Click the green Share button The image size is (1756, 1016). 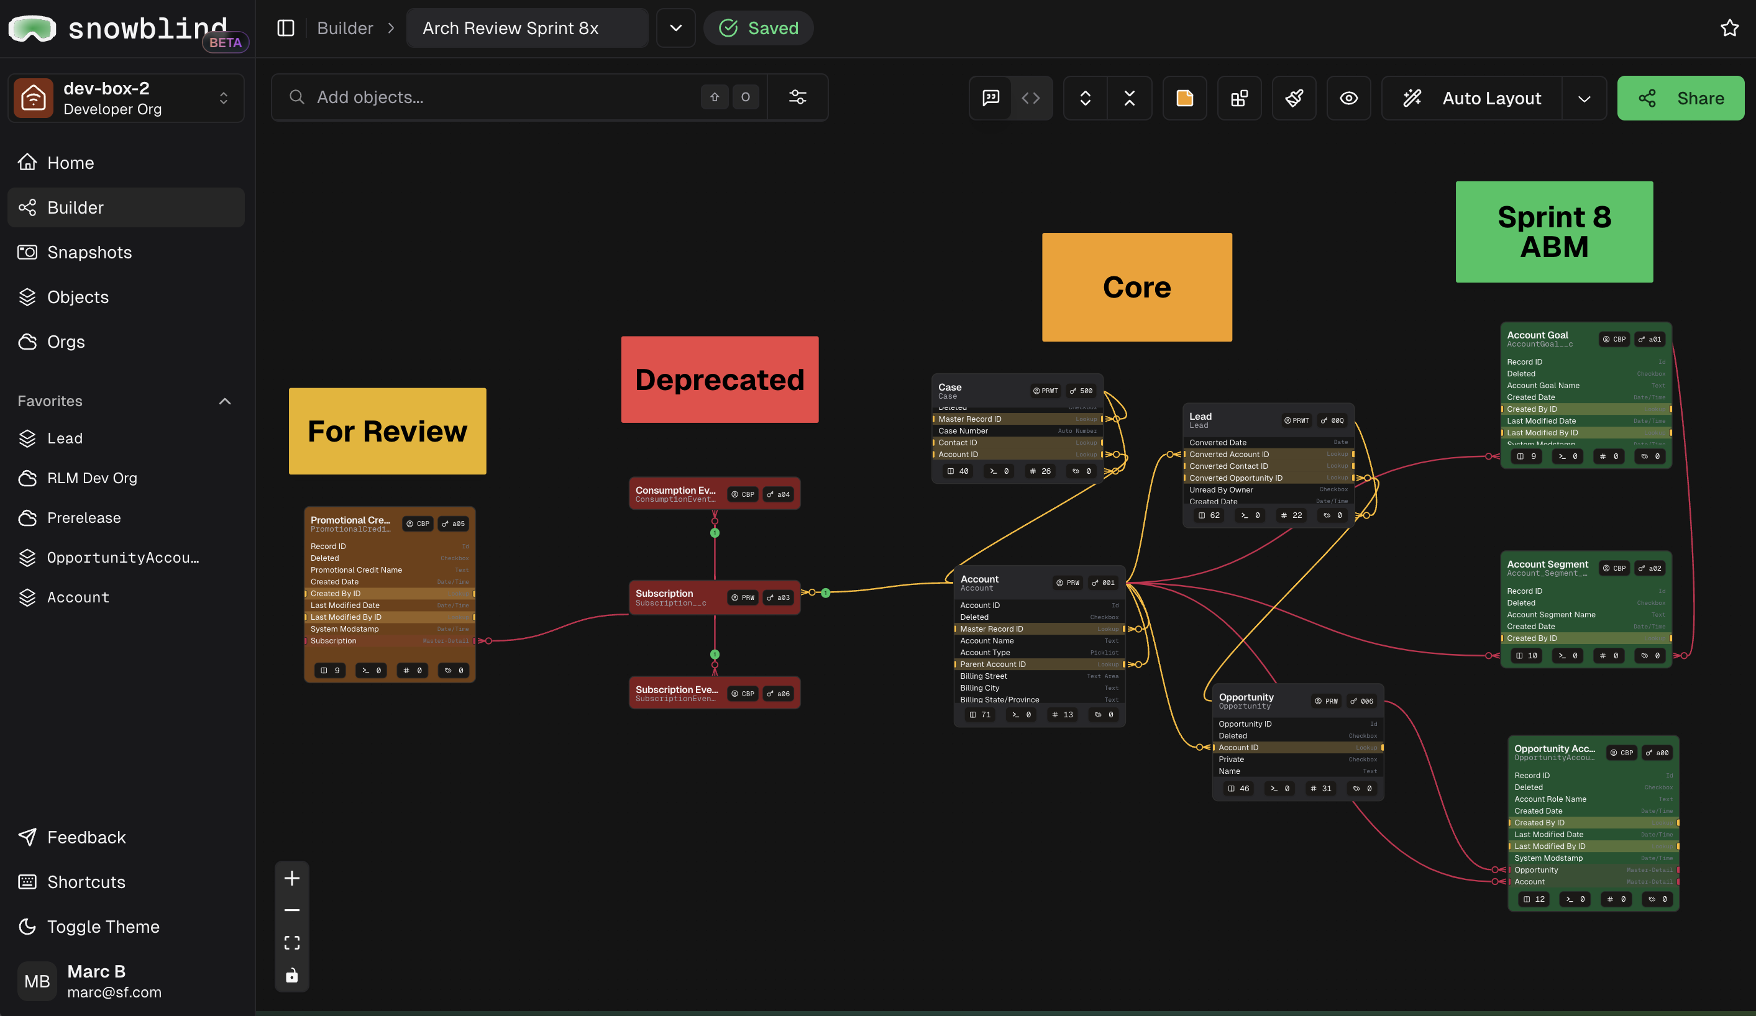pos(1680,98)
